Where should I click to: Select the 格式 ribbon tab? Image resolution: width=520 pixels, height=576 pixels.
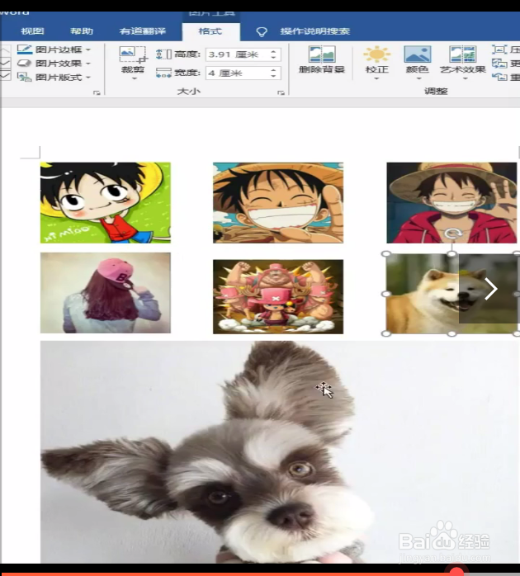point(210,31)
